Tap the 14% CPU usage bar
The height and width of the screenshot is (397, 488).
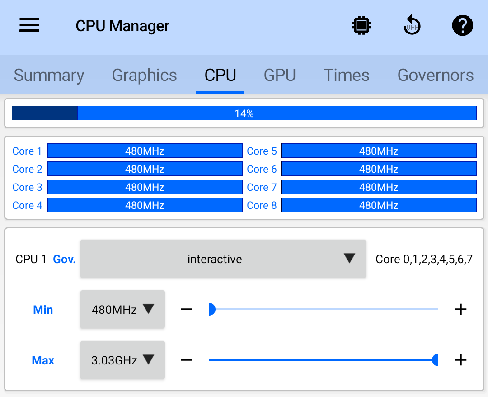pos(244,113)
